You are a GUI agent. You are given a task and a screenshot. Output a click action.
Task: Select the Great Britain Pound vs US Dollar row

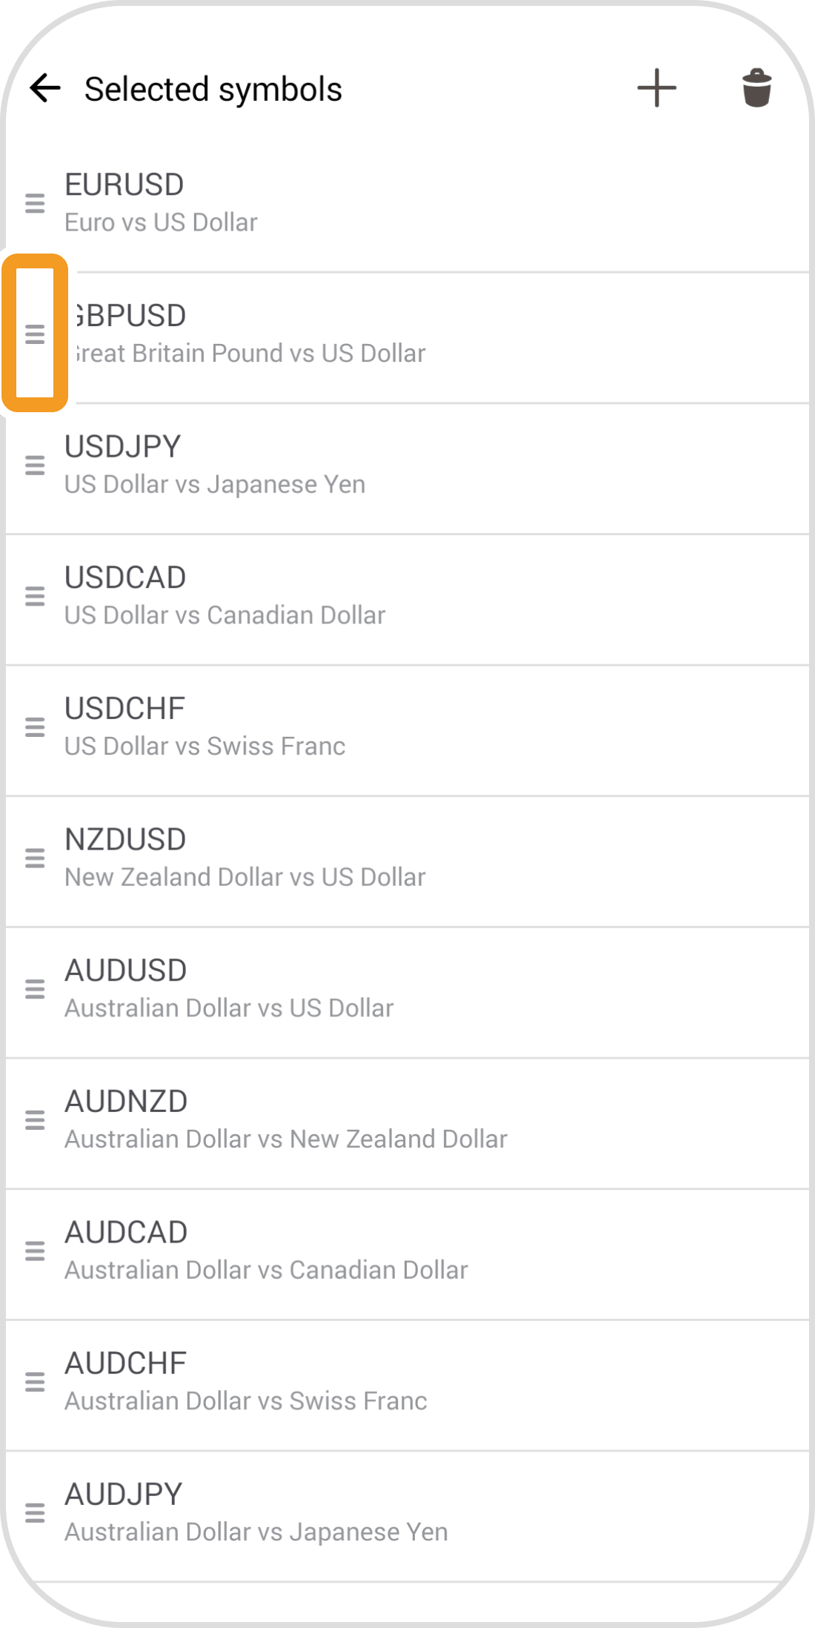[408, 335]
